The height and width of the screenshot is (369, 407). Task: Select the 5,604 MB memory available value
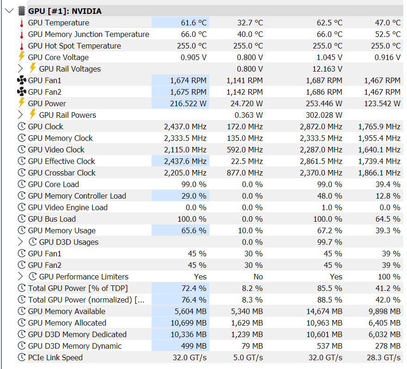190,311
